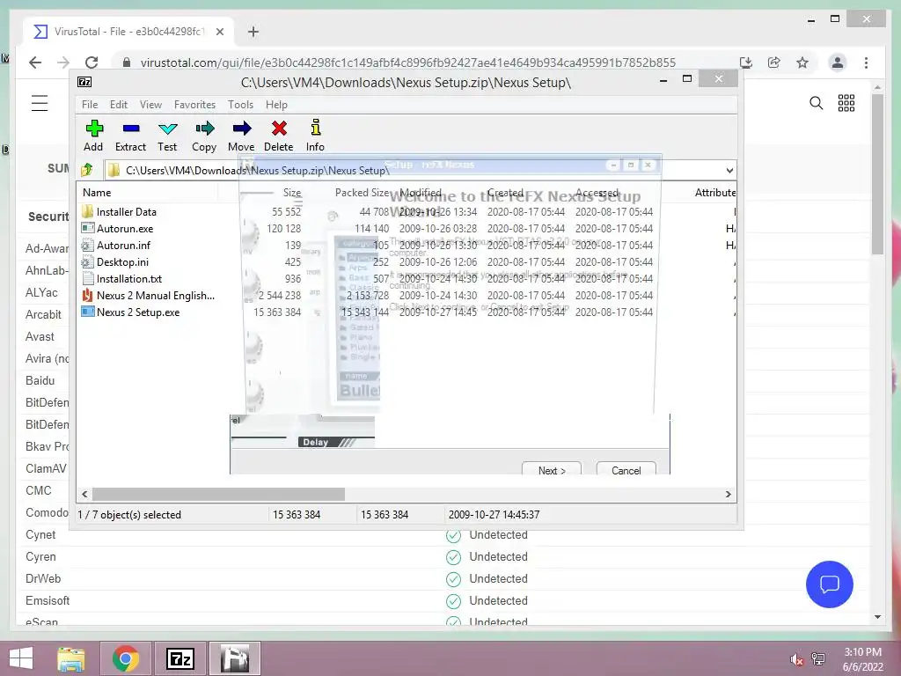Expand the 7-Zip path dropdown

click(729, 170)
